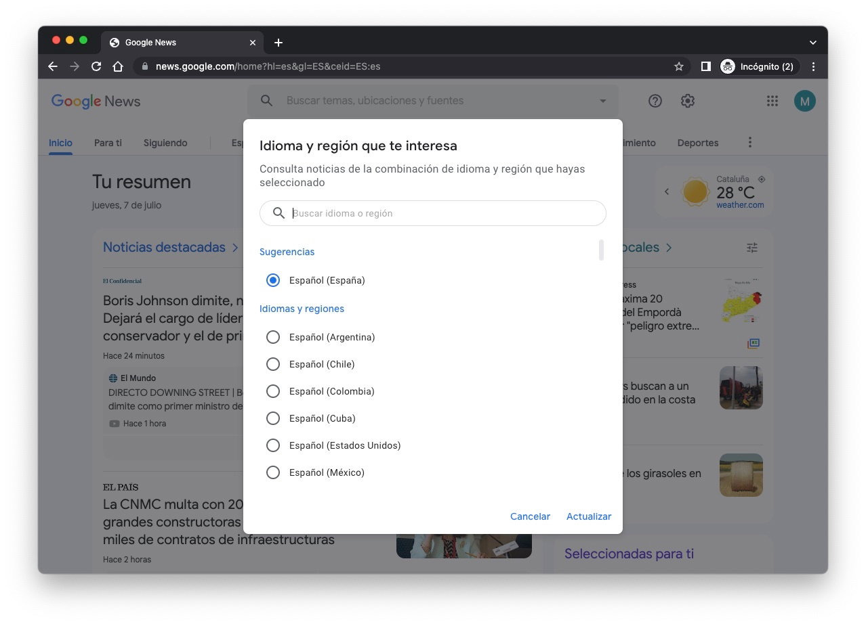Screen dimensions: 866x624
Task: Click the browser tab list chevron
Action: pyautogui.click(x=812, y=42)
